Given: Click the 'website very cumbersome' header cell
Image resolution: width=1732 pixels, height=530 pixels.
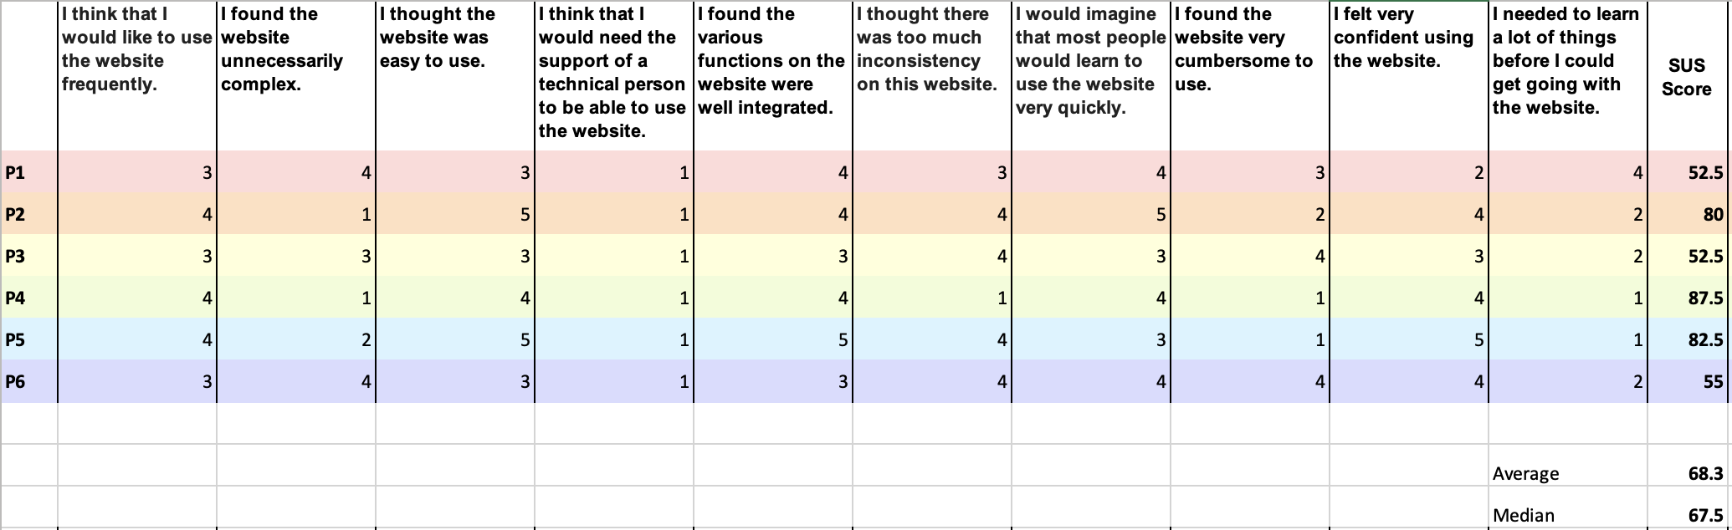Looking at the screenshot, I should coord(1250,77).
